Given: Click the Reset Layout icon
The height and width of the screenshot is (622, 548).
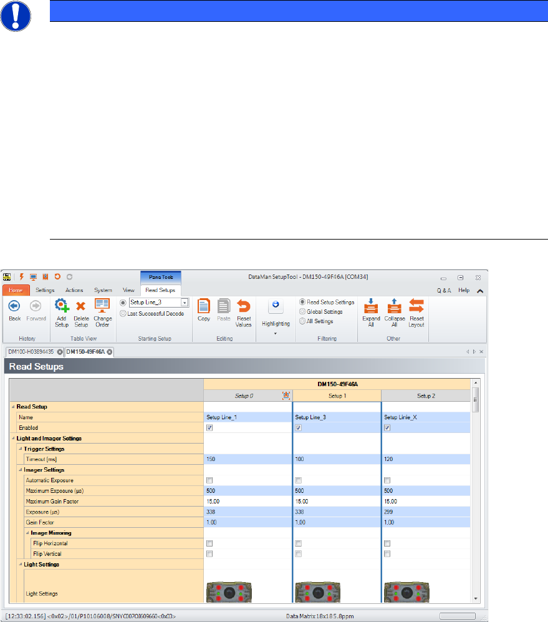Looking at the screenshot, I should click(416, 306).
